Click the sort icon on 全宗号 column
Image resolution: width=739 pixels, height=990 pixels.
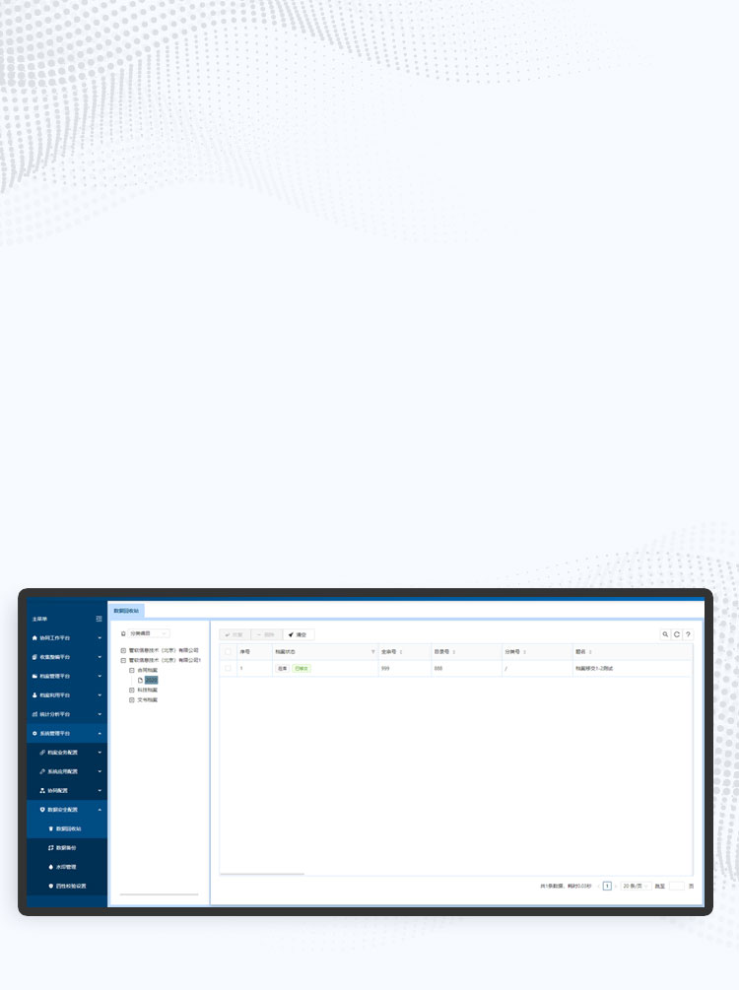click(401, 652)
